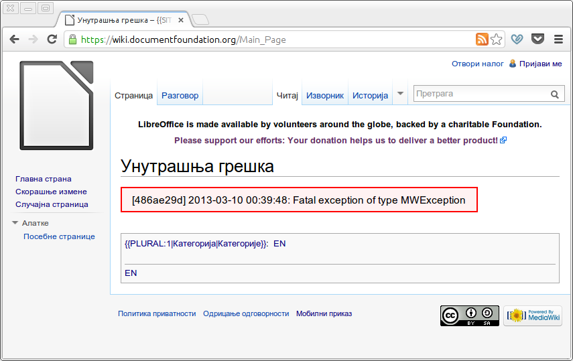The width and height of the screenshot is (573, 361).
Task: Click the Претрага search input field
Action: [x=481, y=94]
